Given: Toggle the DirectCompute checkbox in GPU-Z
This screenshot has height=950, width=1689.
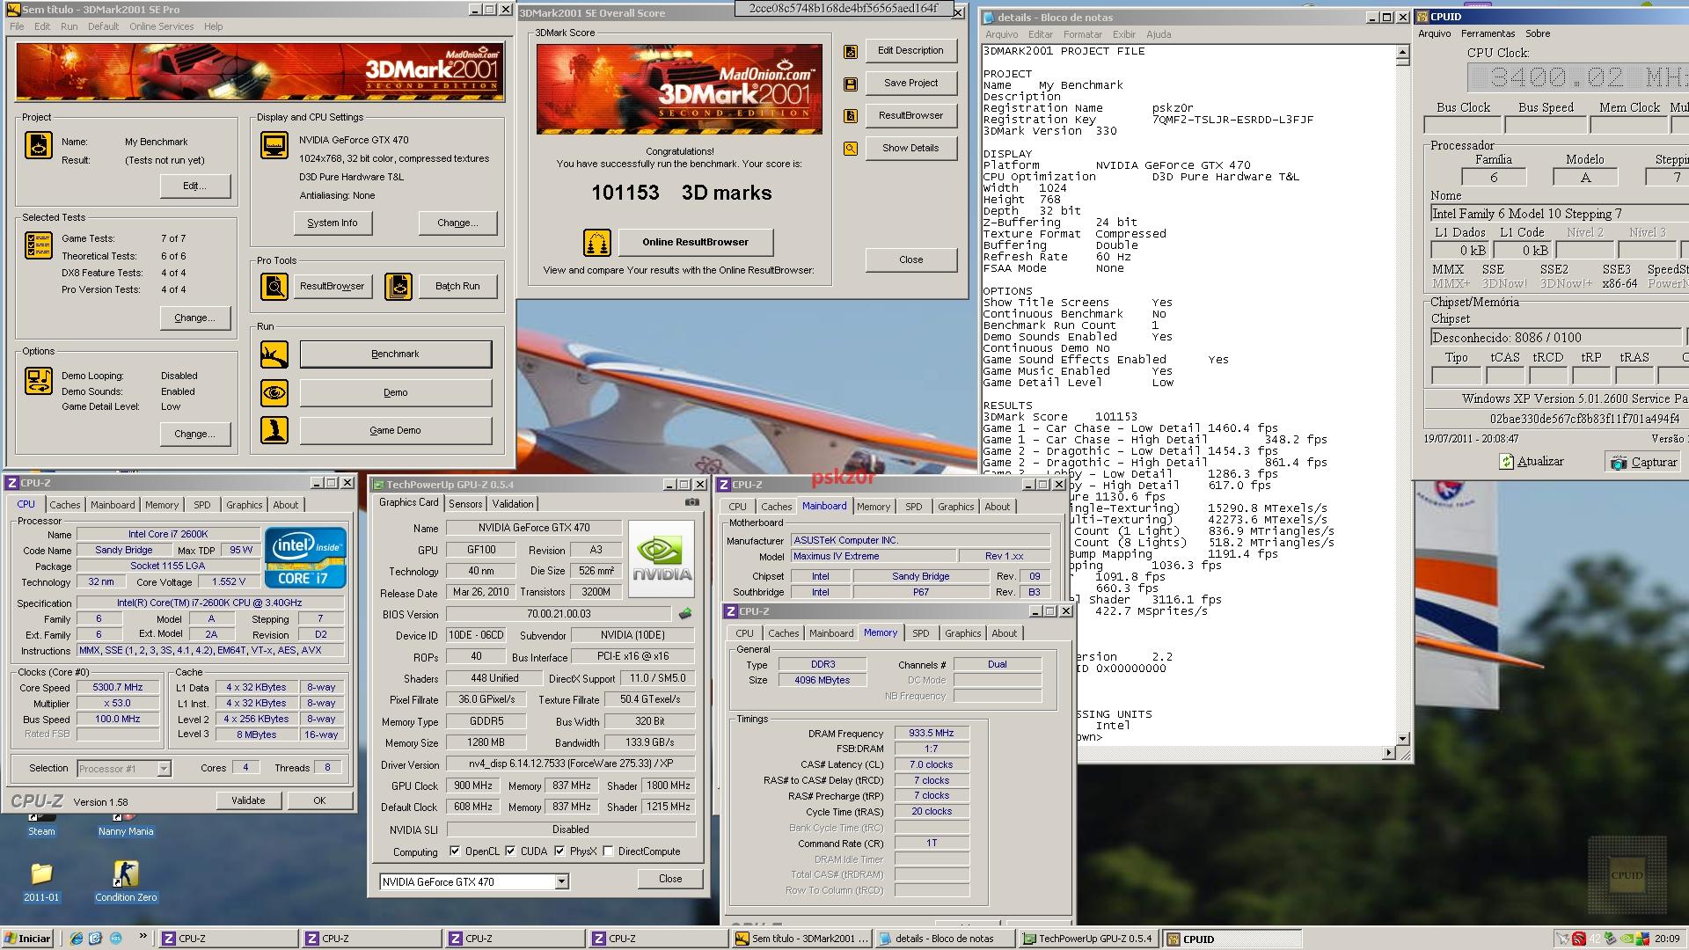Looking at the screenshot, I should 608,851.
